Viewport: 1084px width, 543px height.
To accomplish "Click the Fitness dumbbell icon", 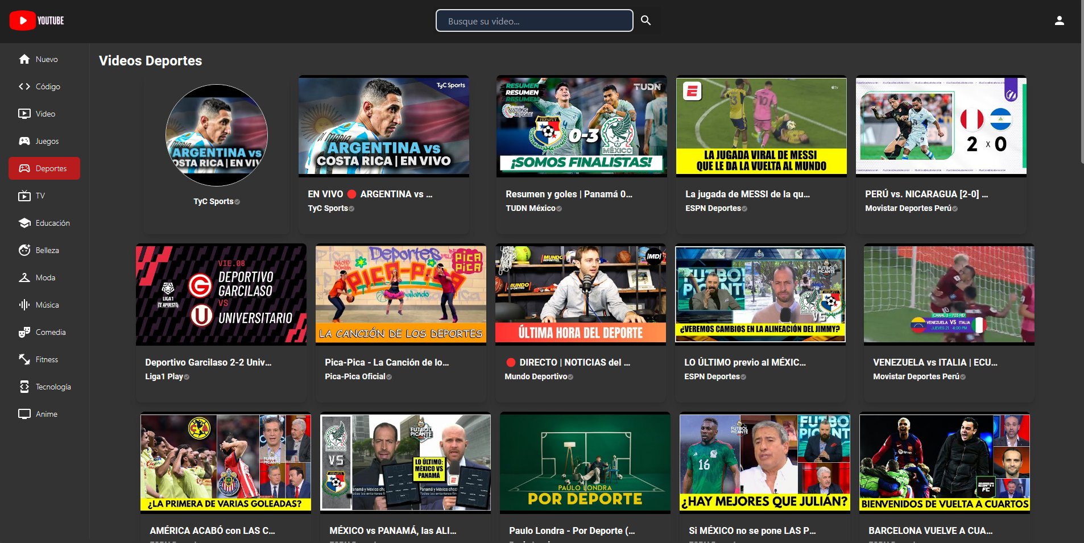I will [x=24, y=359].
